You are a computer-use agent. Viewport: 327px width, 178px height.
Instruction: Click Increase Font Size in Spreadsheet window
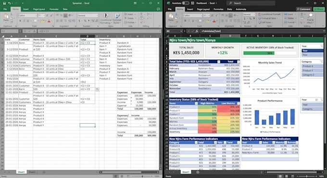point(47,15)
